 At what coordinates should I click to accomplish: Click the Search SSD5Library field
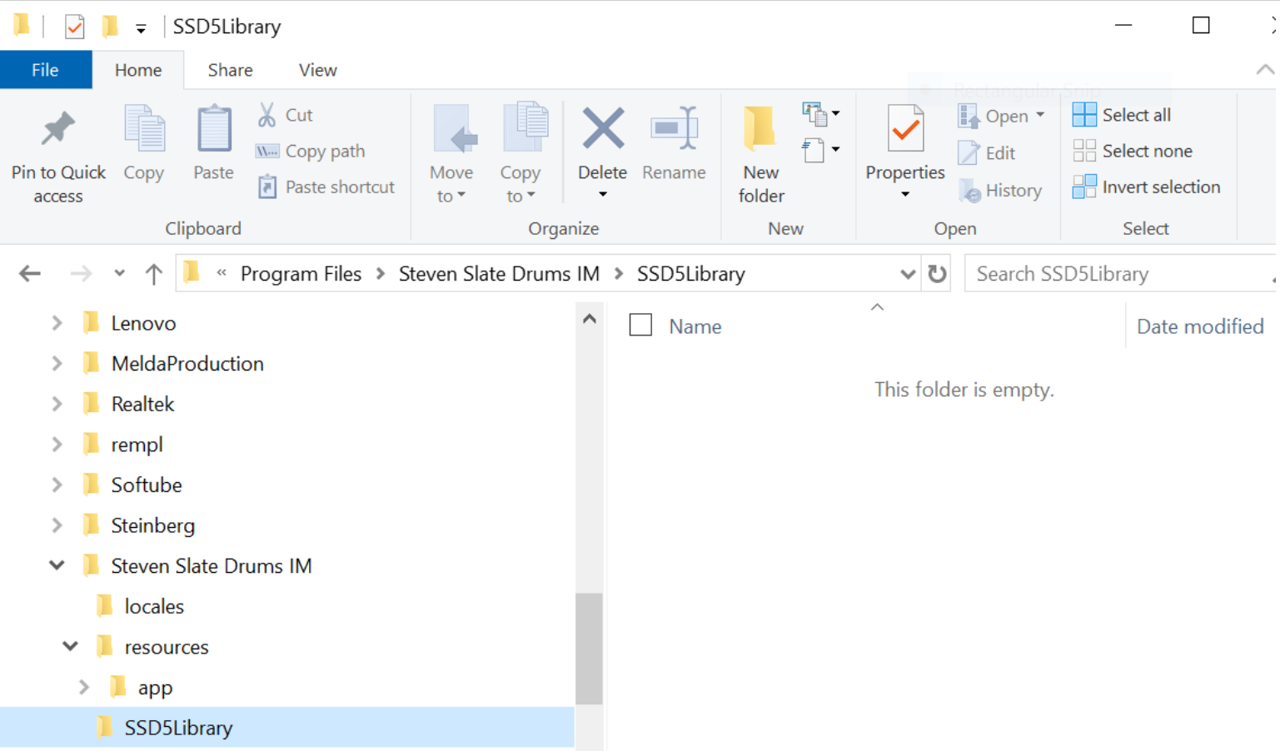[1120, 274]
